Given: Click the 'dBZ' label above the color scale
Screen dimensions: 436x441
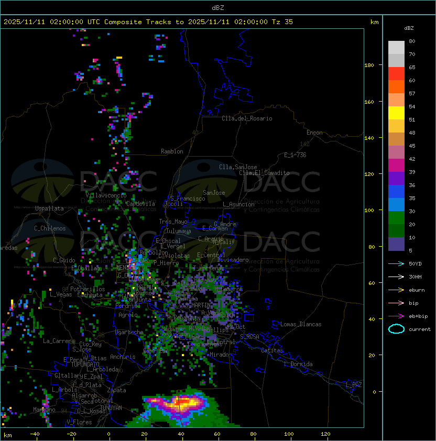Looking at the screenshot, I should (409, 28).
